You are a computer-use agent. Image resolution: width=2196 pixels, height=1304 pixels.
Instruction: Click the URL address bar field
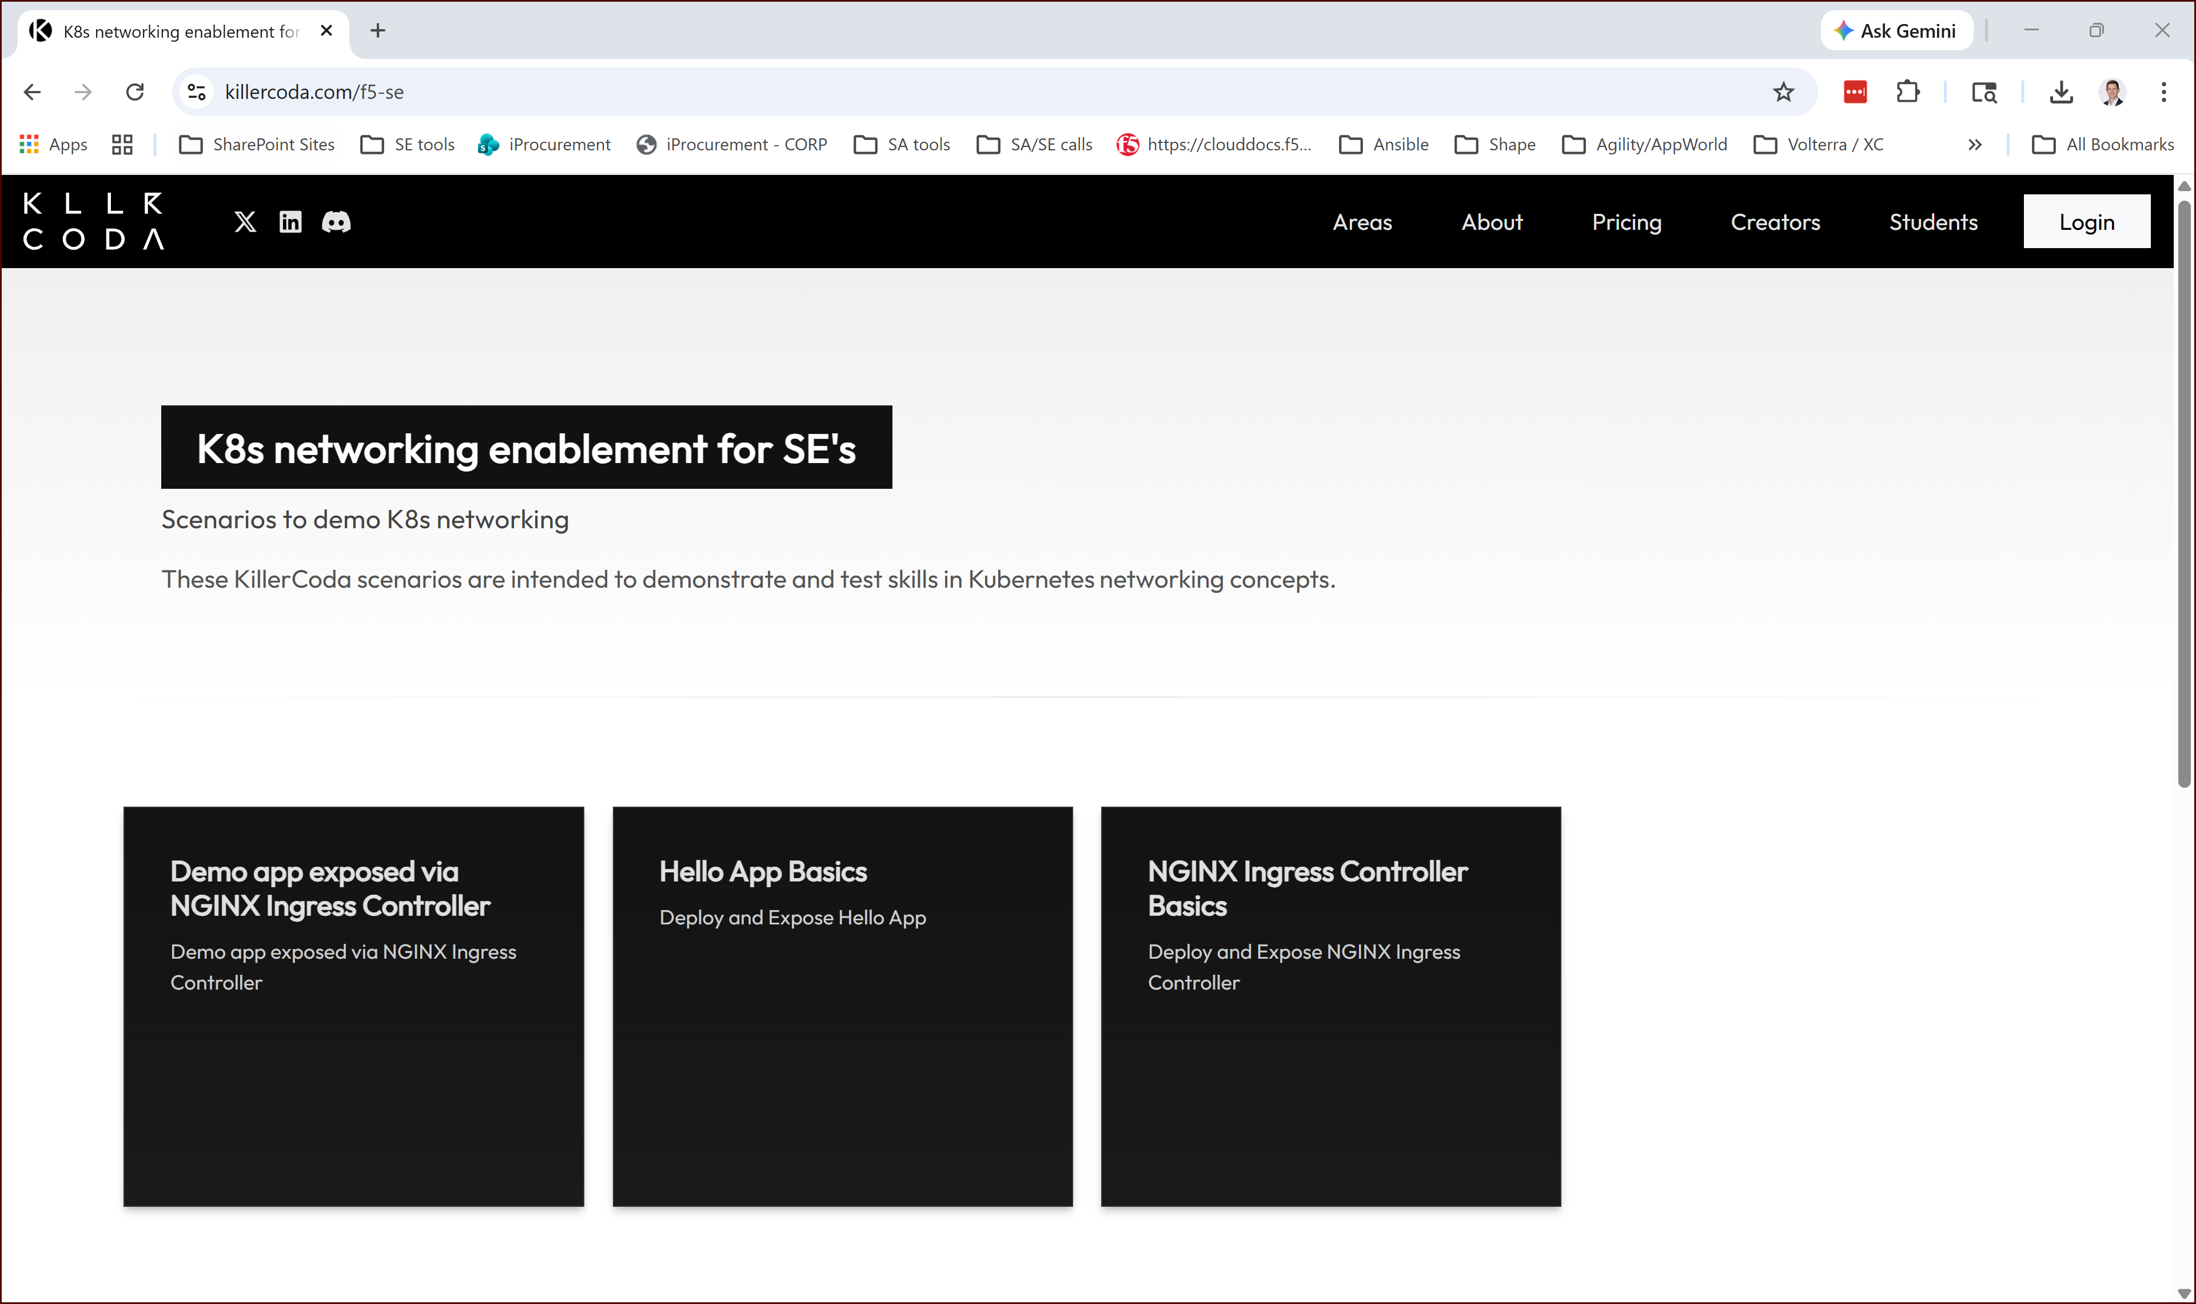pyautogui.click(x=967, y=92)
